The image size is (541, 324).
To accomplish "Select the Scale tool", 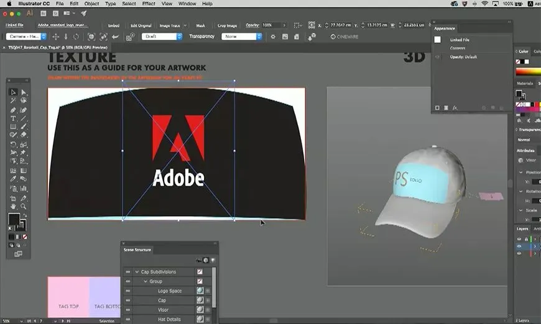I will point(24,145).
